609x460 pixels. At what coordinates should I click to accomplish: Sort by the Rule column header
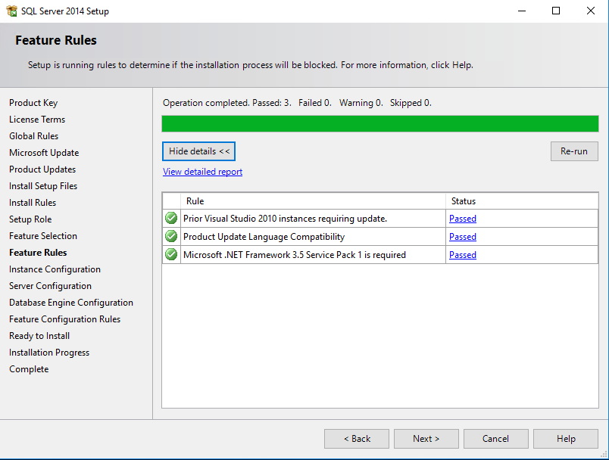(x=313, y=201)
